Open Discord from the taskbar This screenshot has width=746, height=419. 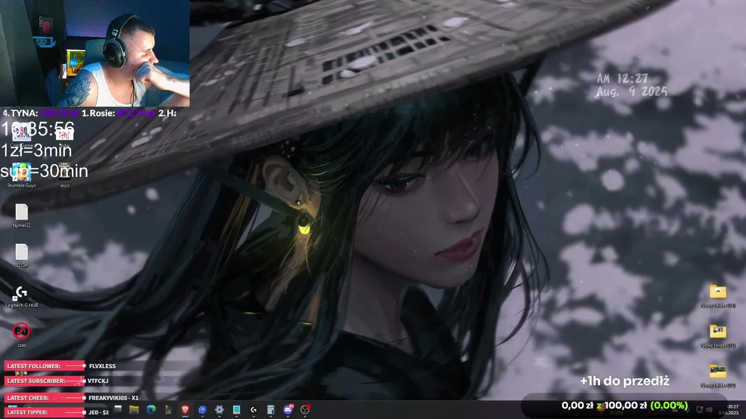pos(288,410)
